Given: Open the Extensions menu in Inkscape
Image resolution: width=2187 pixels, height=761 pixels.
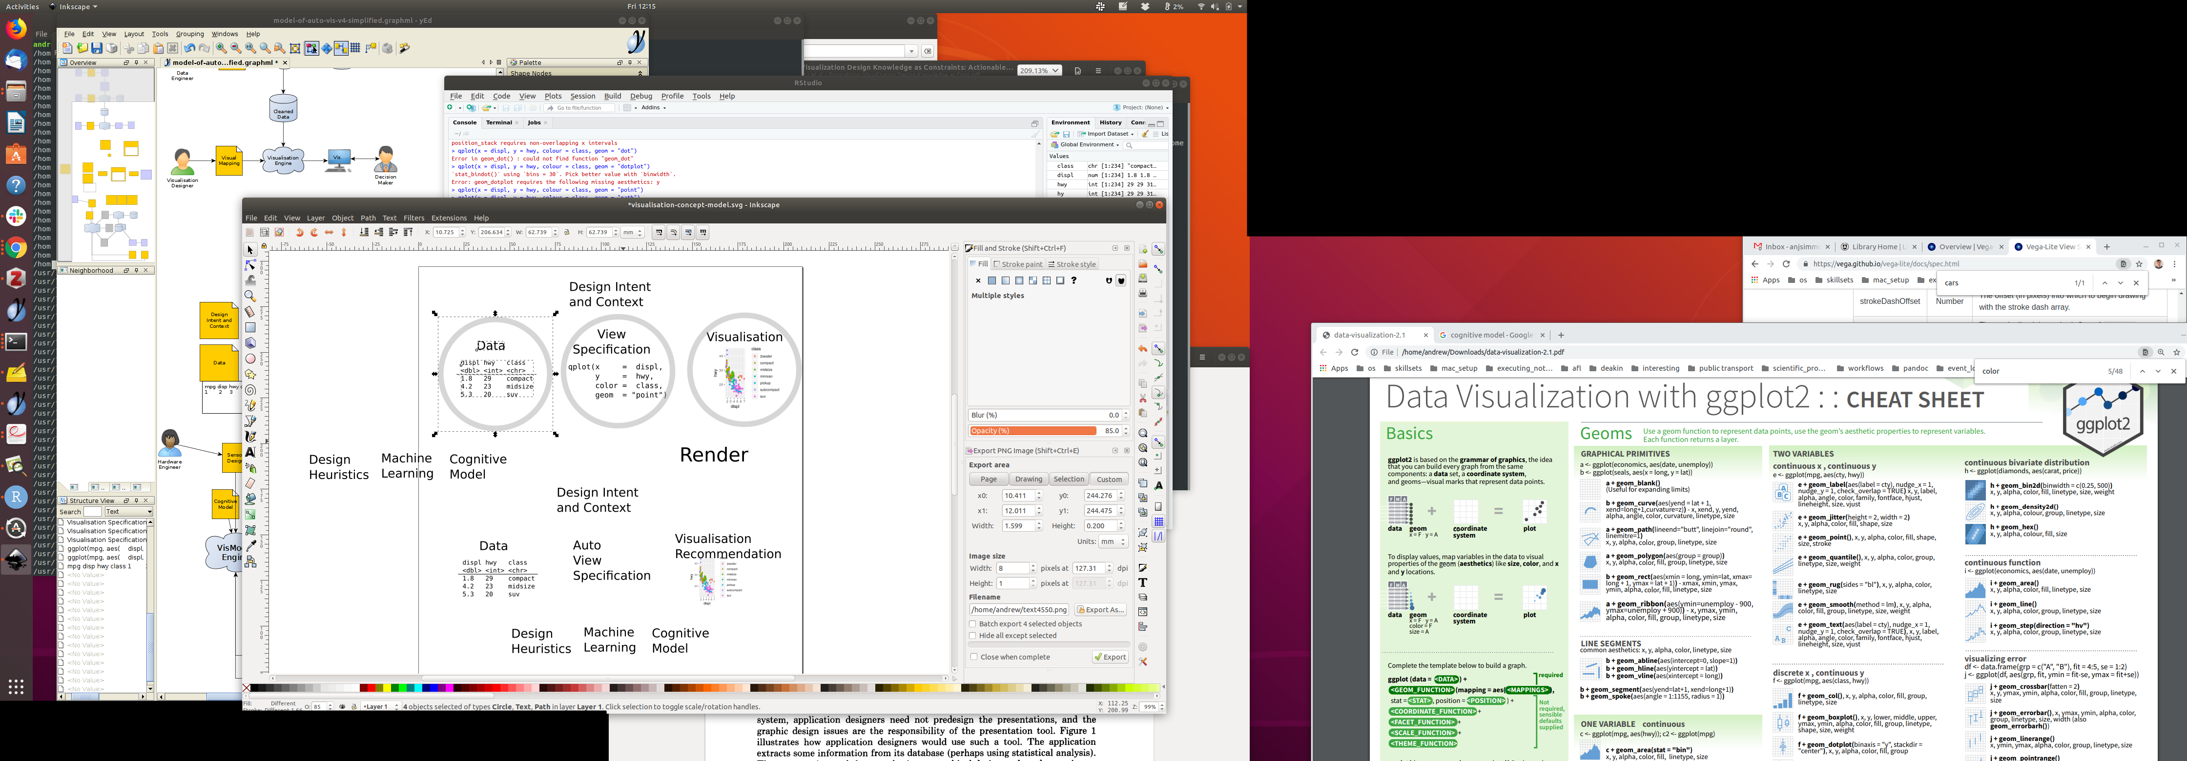Looking at the screenshot, I should coord(448,218).
